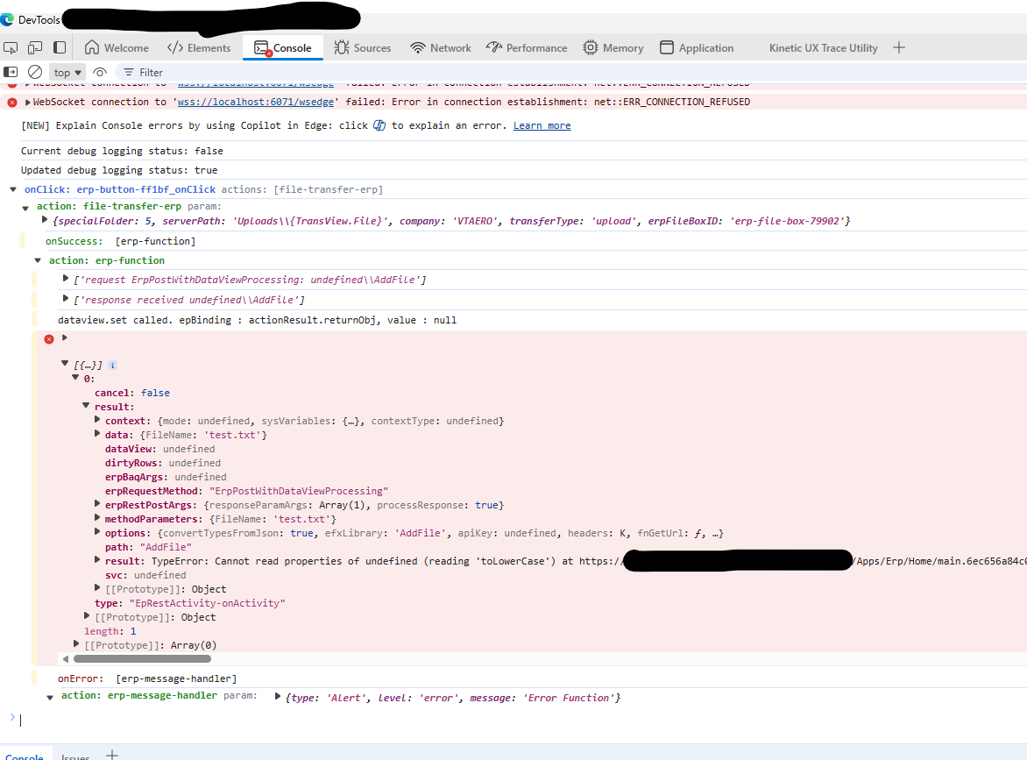This screenshot has height=760, width=1027.
Task: Open the Issues drawer tab
Action: 75,756
